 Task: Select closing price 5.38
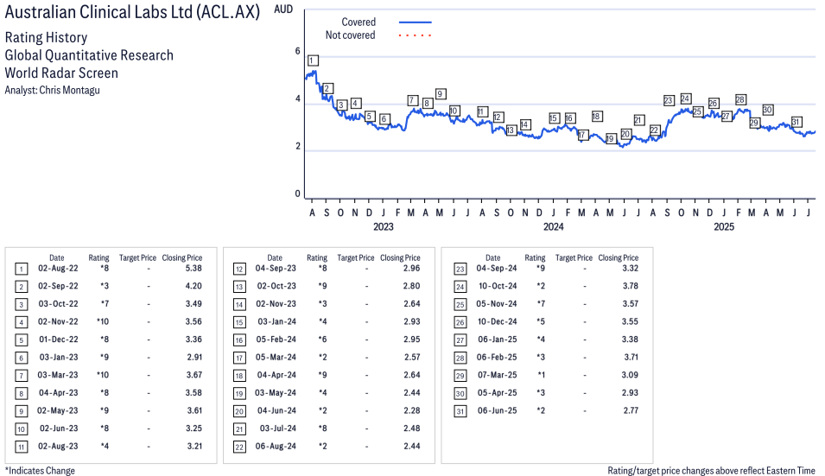click(194, 269)
